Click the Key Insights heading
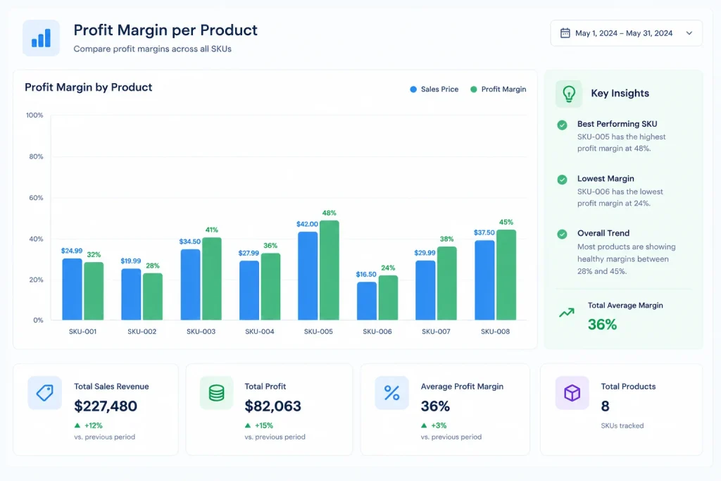This screenshot has height=481, width=721. 620,94
